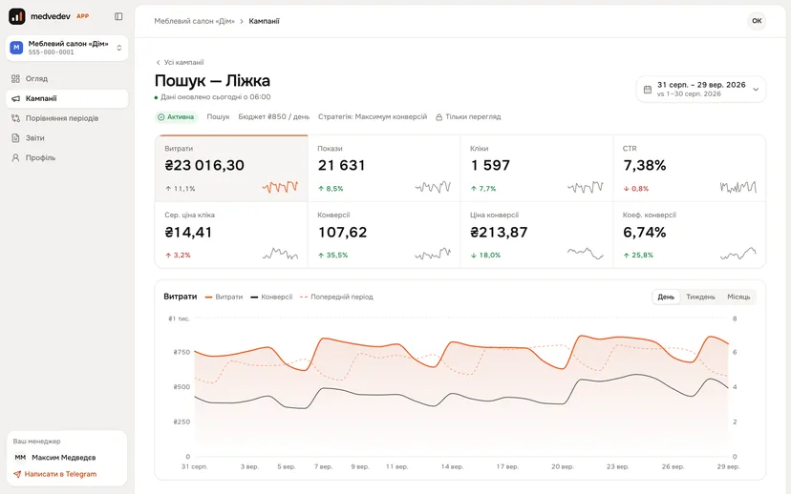Open the 31 серп. – 29 вер. 2026 date picker

pos(701,89)
